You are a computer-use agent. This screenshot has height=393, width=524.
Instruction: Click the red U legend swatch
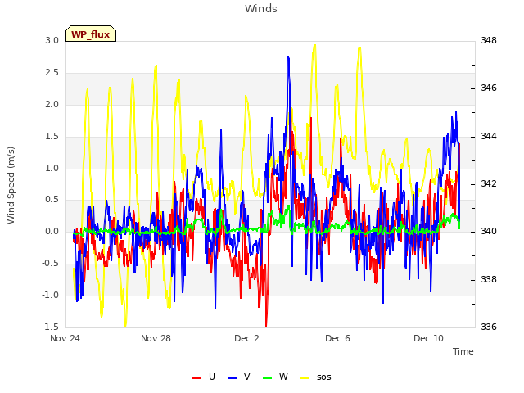click(x=196, y=378)
